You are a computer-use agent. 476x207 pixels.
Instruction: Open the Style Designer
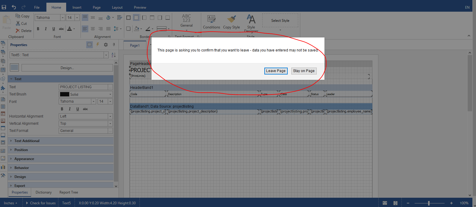(251, 23)
